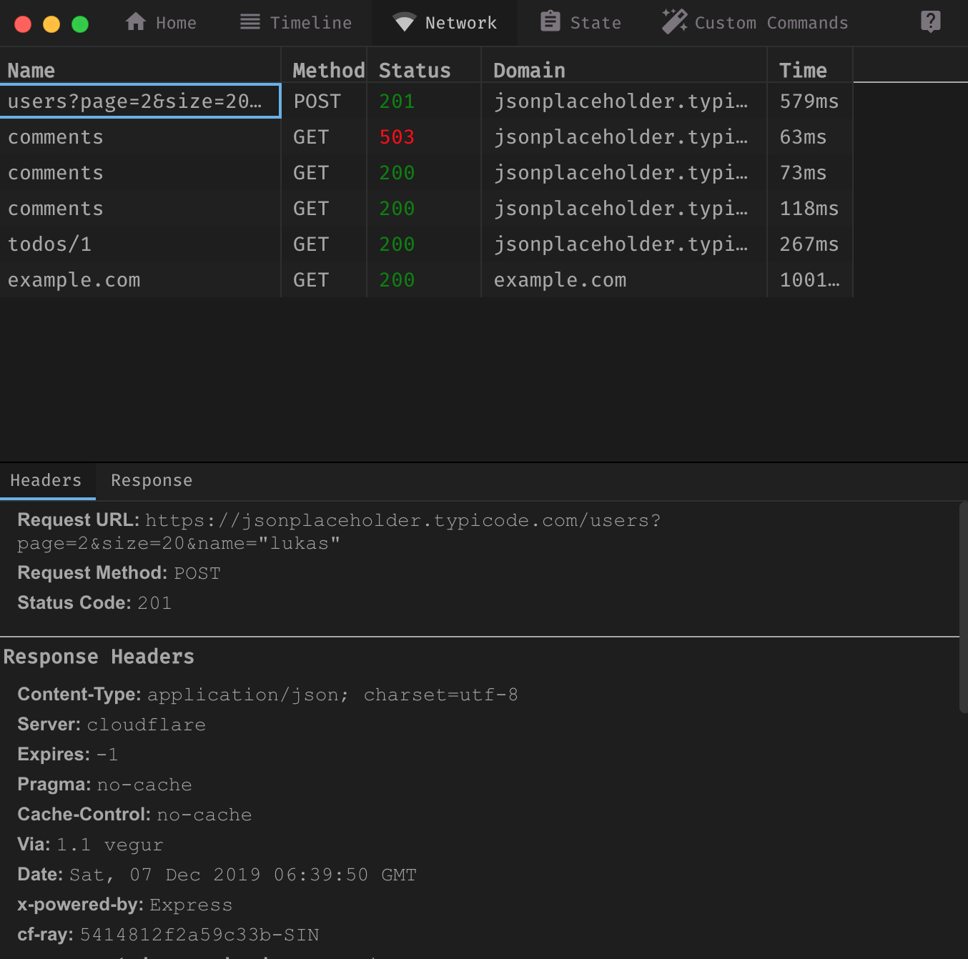Click the details panel vertical scrollbar

click(963, 607)
